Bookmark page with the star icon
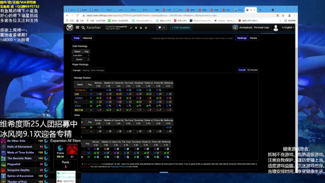 (x=283, y=15)
